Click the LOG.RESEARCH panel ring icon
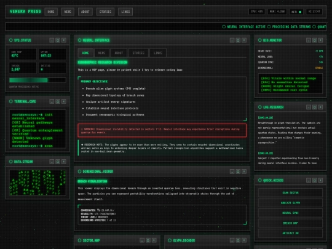Image resolution: width=332 pixels, height=249 pixels. pos(260,107)
